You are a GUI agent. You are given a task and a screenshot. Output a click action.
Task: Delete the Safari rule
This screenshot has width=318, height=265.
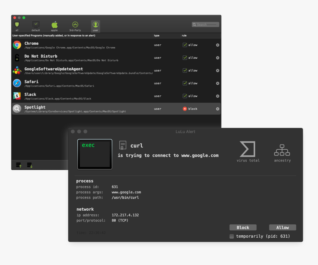click(218, 83)
